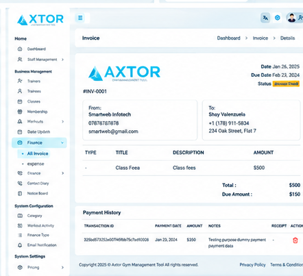Open the Privacy Policy footer link
The width and height of the screenshot is (303, 276).
click(252, 264)
